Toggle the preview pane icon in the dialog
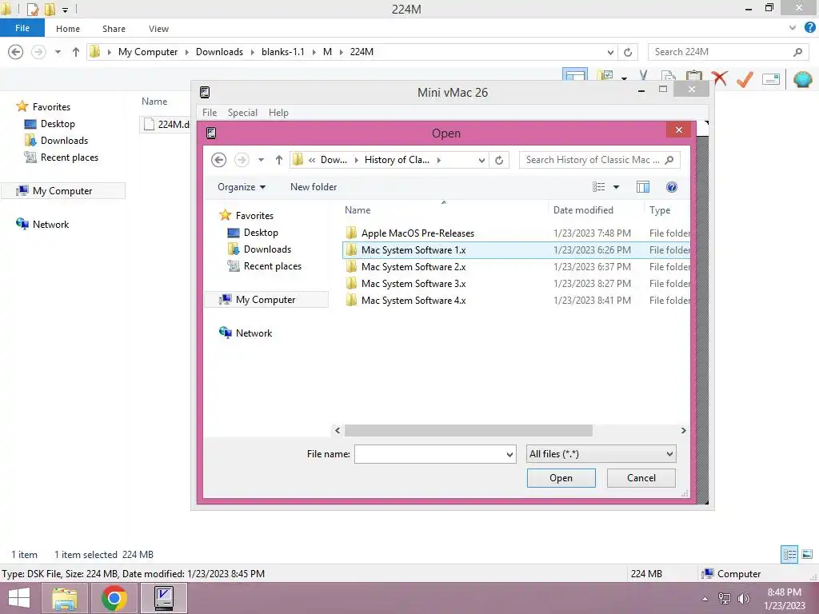Screen dimensions: 819x614 click(x=643, y=187)
